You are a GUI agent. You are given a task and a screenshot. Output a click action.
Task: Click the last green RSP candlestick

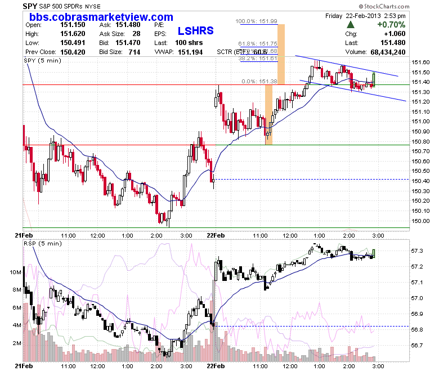[x=374, y=254]
